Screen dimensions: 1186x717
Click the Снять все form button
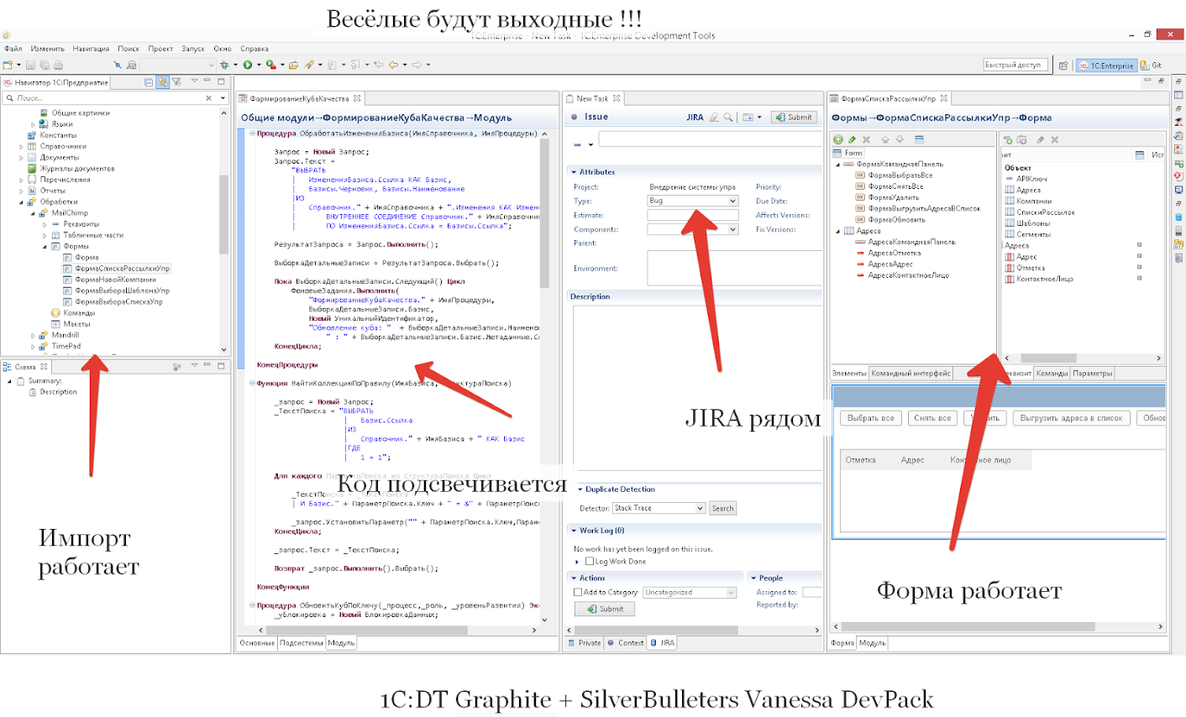(932, 418)
